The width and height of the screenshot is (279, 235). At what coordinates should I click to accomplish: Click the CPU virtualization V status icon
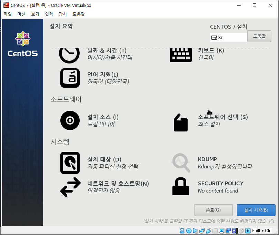click(x=235, y=231)
